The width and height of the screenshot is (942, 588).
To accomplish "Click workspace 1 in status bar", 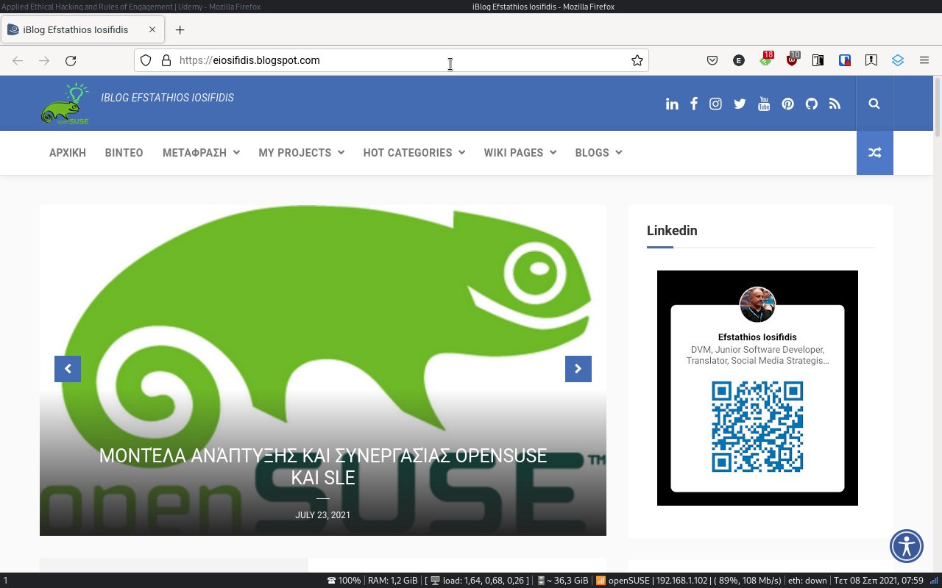I will point(5,581).
